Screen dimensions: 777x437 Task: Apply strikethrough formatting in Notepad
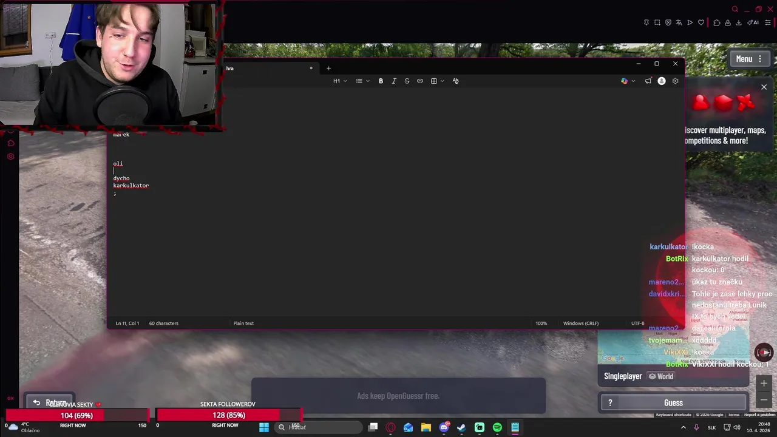407,81
